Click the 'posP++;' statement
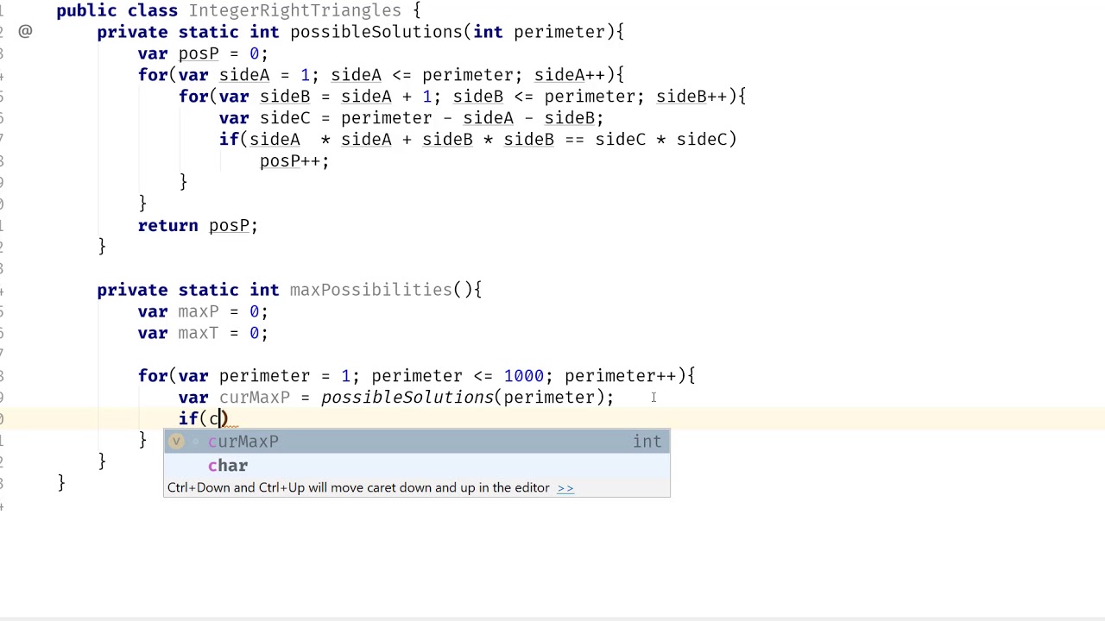Image resolution: width=1105 pixels, height=621 pixels. (x=294, y=161)
